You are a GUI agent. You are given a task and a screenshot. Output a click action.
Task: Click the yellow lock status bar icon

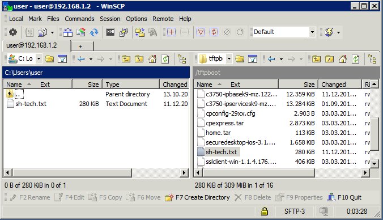tap(264, 211)
